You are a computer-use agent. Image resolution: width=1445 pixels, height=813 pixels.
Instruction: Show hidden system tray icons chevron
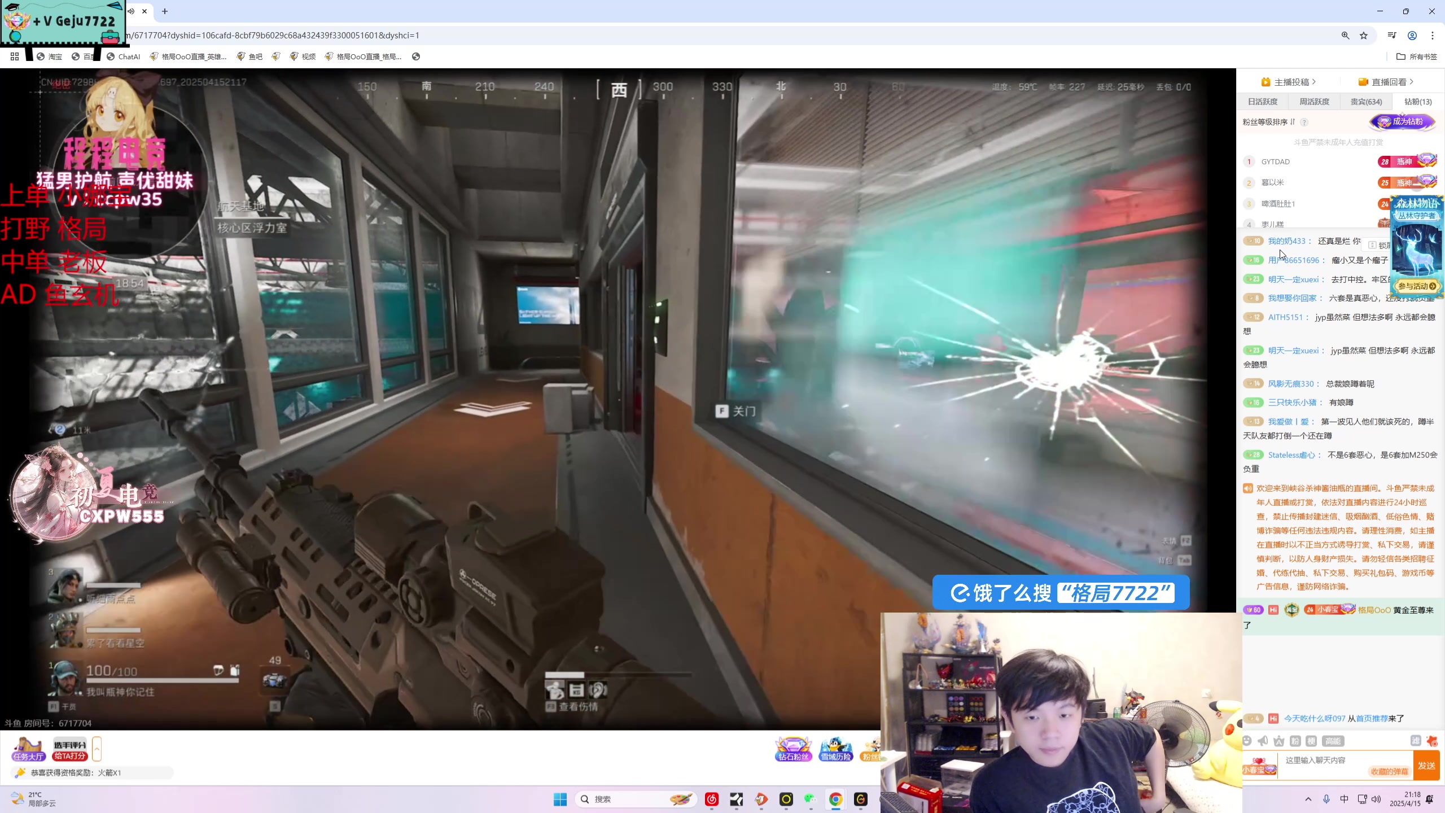1308,799
